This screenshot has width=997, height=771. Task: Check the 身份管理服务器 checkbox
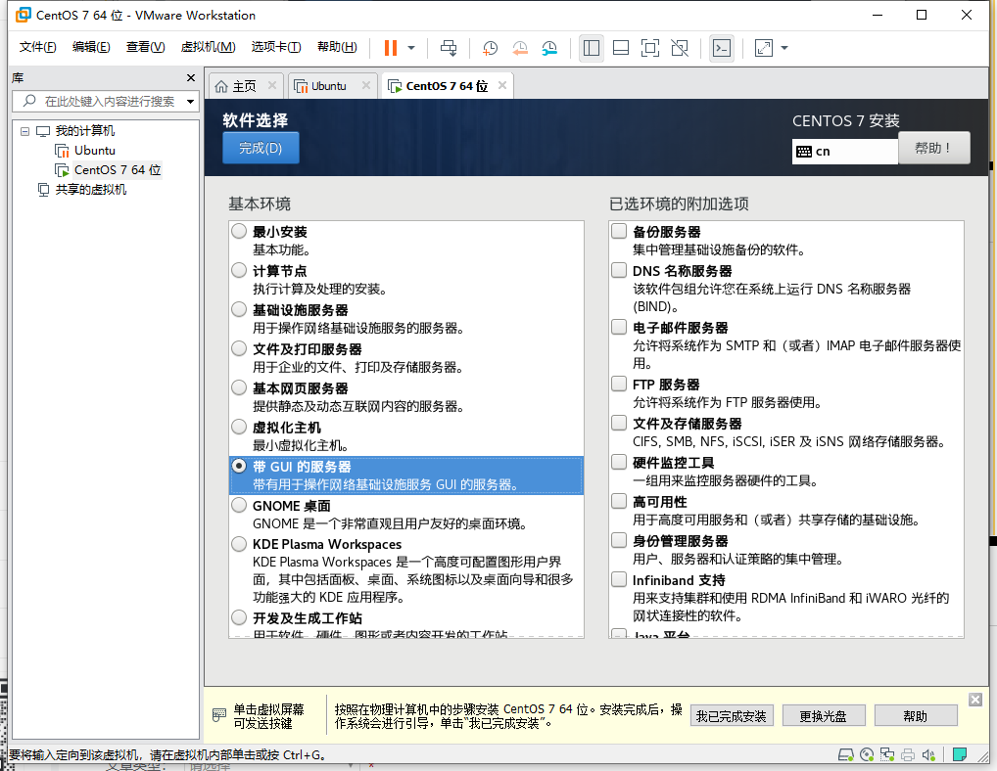pos(619,540)
